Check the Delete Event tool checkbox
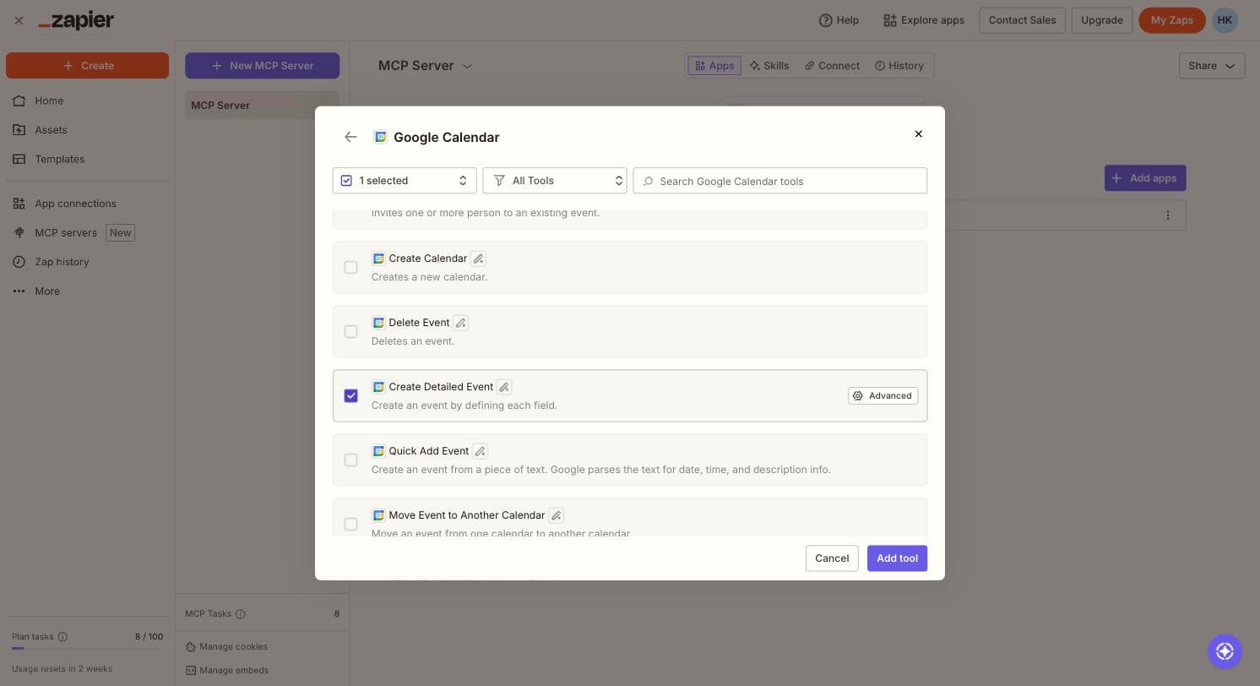 (x=350, y=332)
